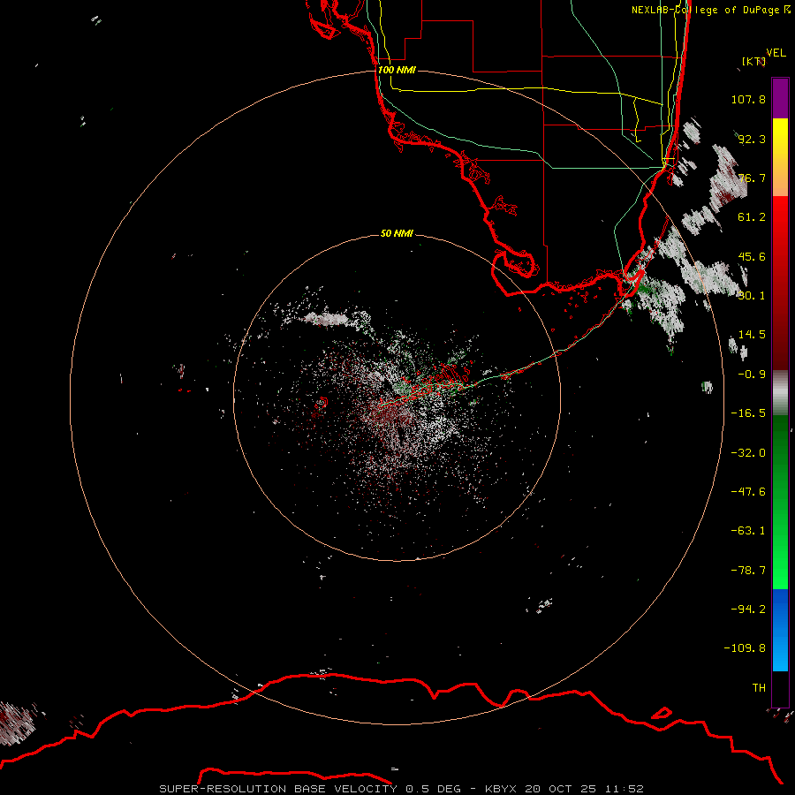Click the 100 NMI range ring label
Viewport: 795px width, 795px height.
tap(397, 70)
